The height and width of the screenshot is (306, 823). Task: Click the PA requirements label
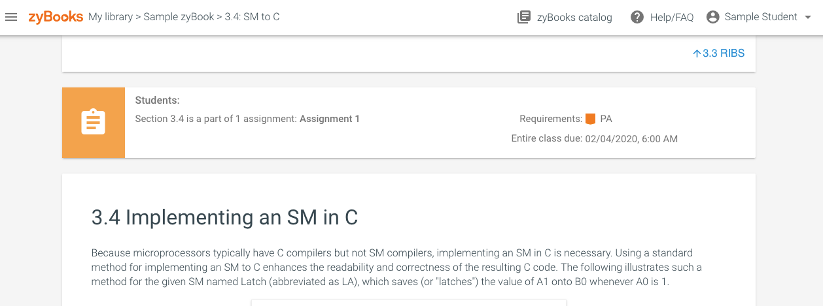pos(606,119)
